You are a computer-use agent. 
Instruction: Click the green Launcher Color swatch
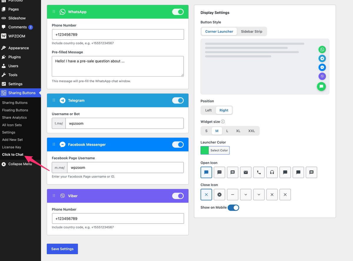point(205,150)
